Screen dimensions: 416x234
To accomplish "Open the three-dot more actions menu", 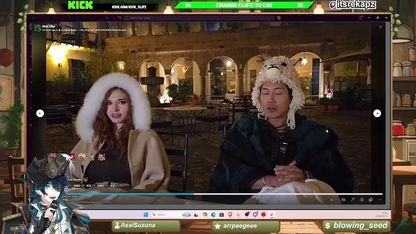I will 380,200.
